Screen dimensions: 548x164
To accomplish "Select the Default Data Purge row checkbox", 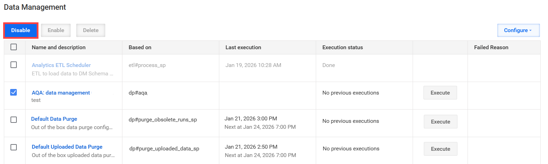I will pos(14,120).
